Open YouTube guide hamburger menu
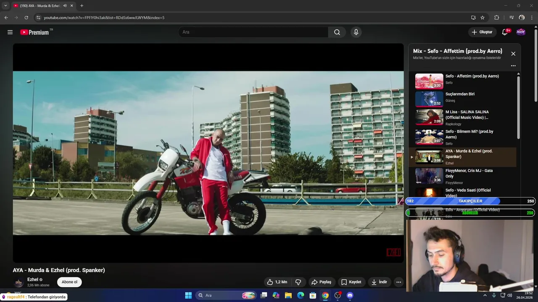This screenshot has height=302, width=538. point(10,32)
